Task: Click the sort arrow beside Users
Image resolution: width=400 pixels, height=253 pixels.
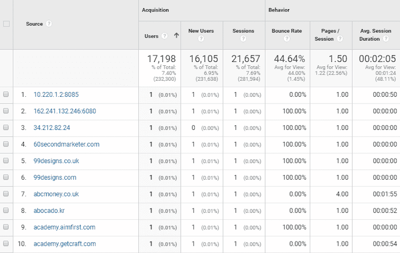Action: [x=176, y=35]
